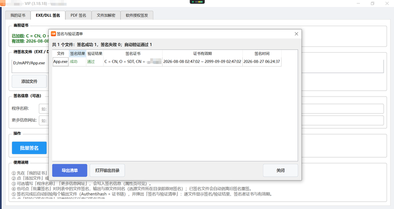
Task: Click the app icon in the title bar
Action: (x=2, y=3)
